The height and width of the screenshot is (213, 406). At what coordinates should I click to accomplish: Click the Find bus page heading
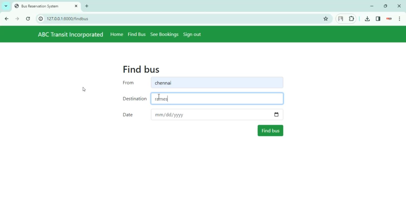pyautogui.click(x=141, y=69)
